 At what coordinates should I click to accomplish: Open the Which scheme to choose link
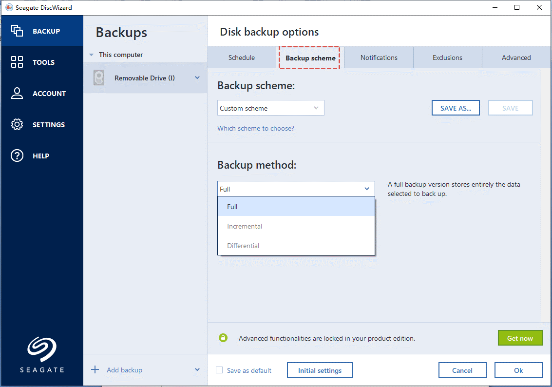tap(256, 128)
